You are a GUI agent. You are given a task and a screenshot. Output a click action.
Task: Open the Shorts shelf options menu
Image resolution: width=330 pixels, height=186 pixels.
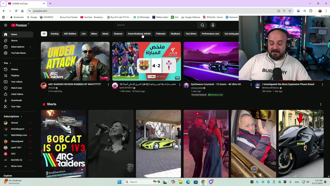(x=320, y=104)
